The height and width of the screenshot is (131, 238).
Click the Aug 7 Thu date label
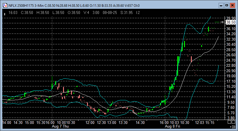60,126
